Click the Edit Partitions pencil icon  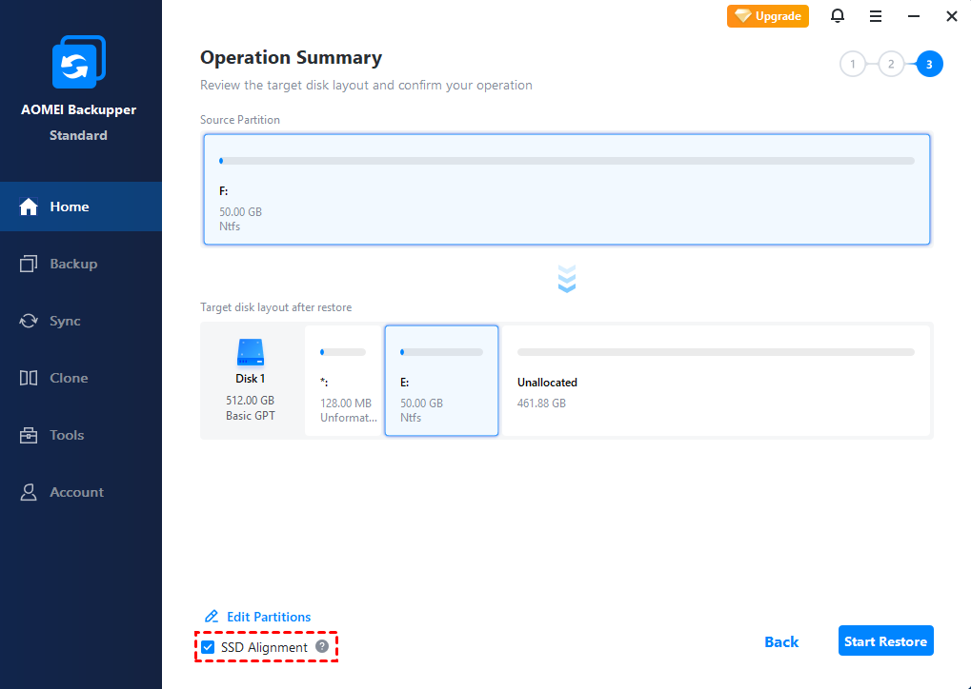click(212, 617)
